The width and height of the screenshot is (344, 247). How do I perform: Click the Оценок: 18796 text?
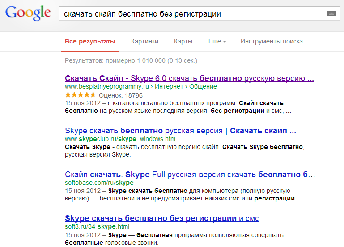click(x=121, y=95)
